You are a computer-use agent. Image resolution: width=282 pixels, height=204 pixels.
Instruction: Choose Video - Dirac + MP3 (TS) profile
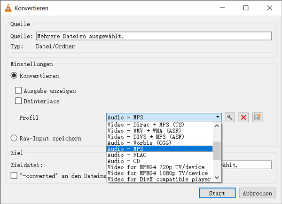[x=160, y=125]
